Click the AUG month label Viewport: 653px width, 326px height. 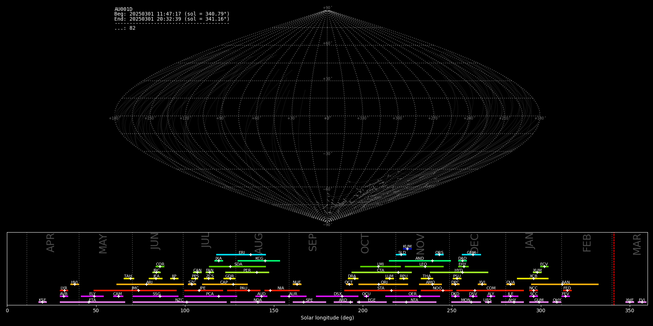click(x=259, y=243)
